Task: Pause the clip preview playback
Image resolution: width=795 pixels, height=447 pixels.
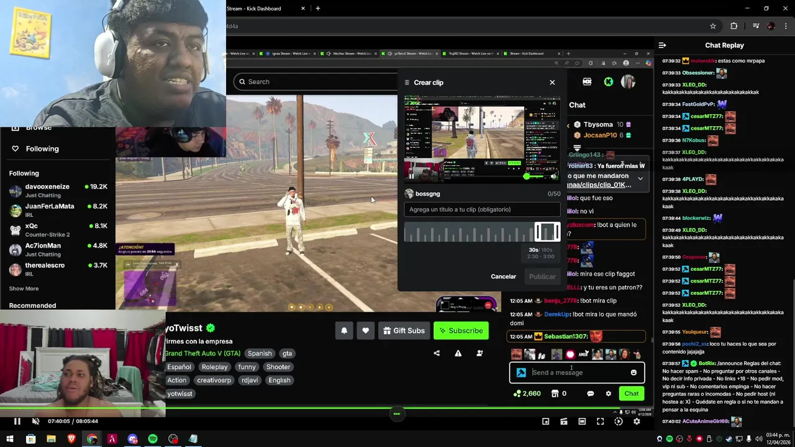Action: 411,176
